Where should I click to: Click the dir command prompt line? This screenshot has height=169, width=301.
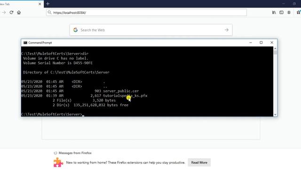click(55, 54)
